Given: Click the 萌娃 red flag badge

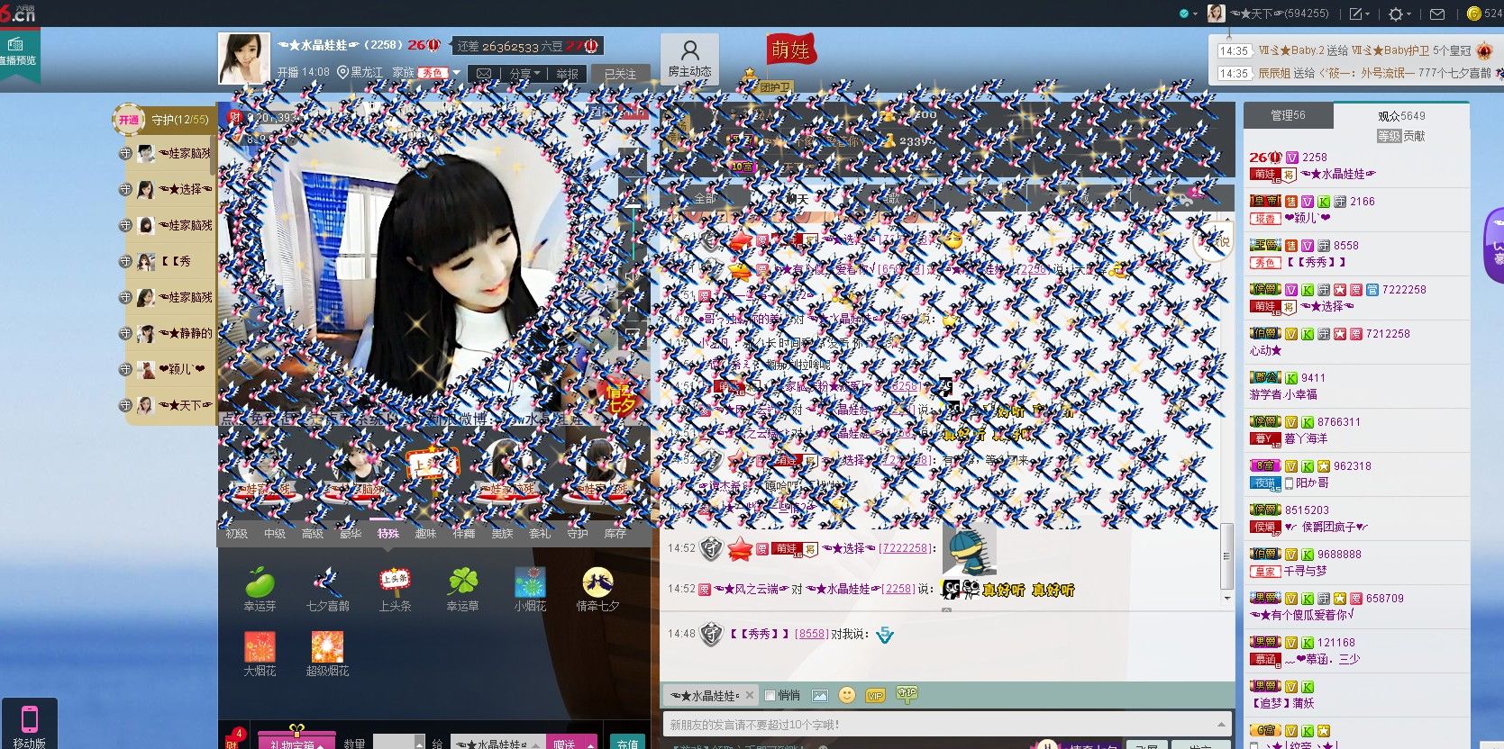Looking at the screenshot, I should point(790,50).
